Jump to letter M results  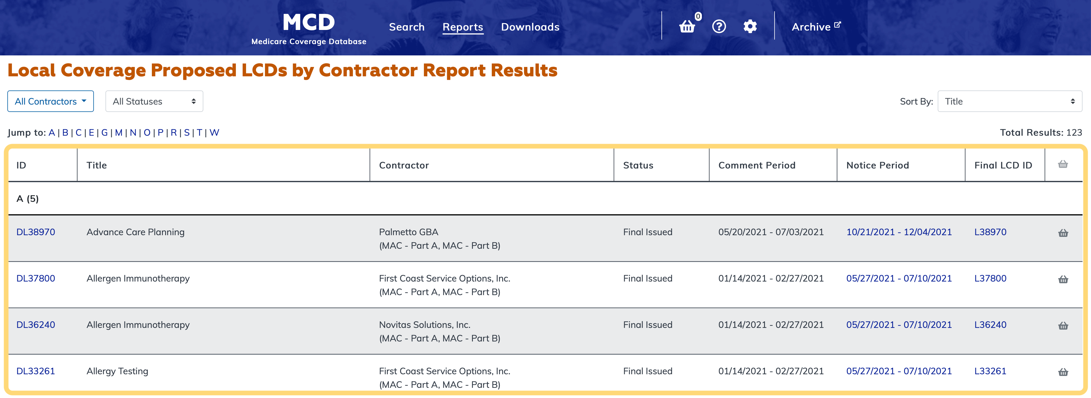coord(118,133)
